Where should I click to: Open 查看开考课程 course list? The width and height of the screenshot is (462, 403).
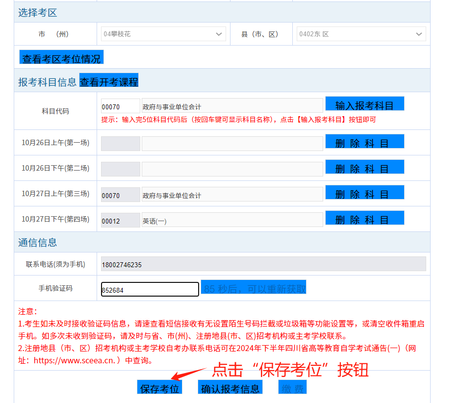[x=109, y=80]
